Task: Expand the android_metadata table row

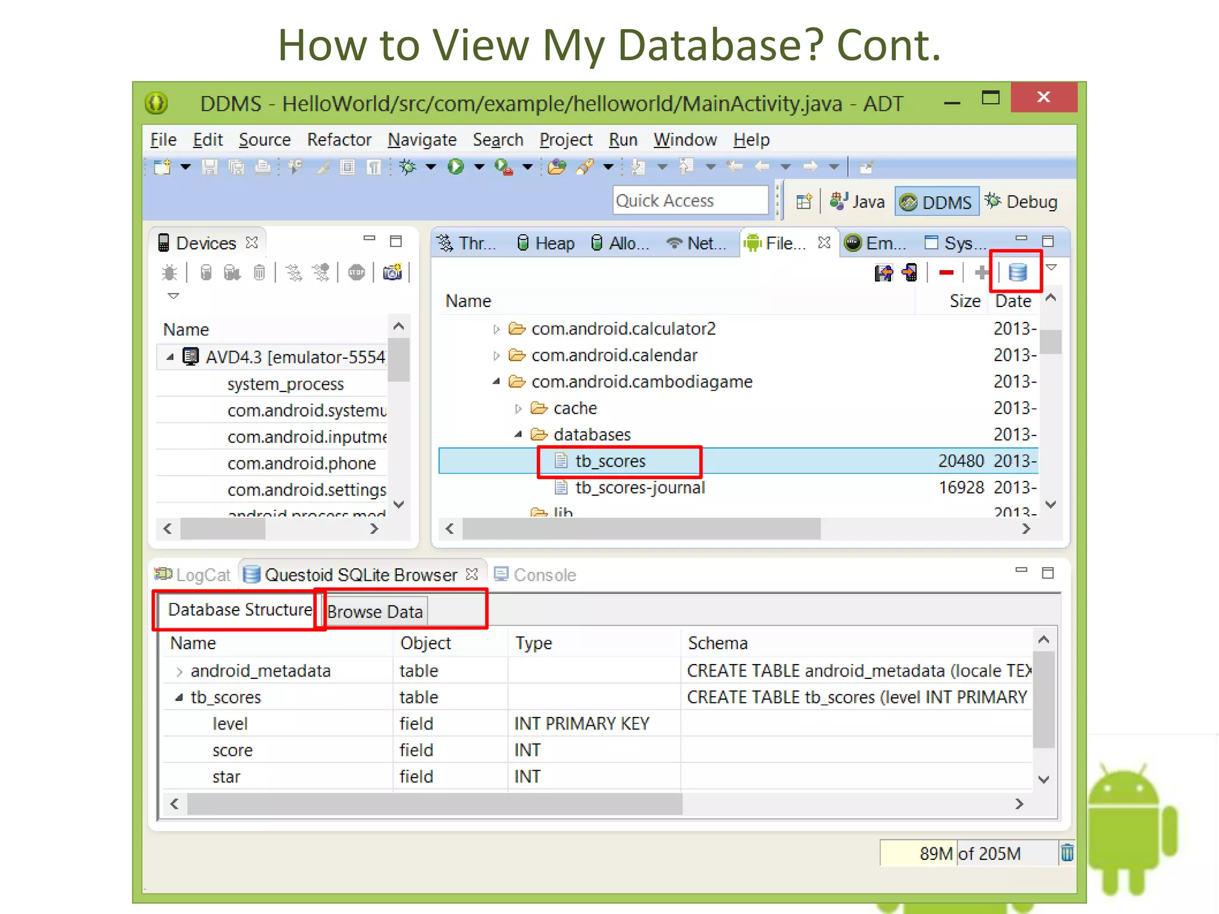Action: (179, 671)
